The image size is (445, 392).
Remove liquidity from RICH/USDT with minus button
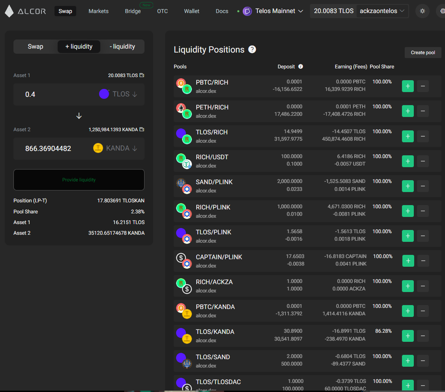[422, 161]
